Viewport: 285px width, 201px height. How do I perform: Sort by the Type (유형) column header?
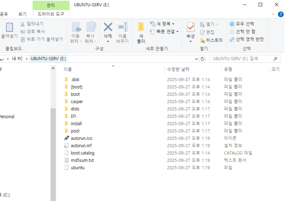coord(228,69)
